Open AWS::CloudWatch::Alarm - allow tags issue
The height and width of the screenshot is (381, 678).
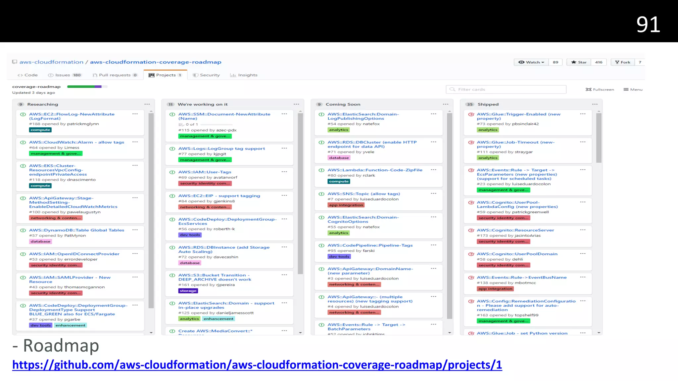(x=76, y=142)
